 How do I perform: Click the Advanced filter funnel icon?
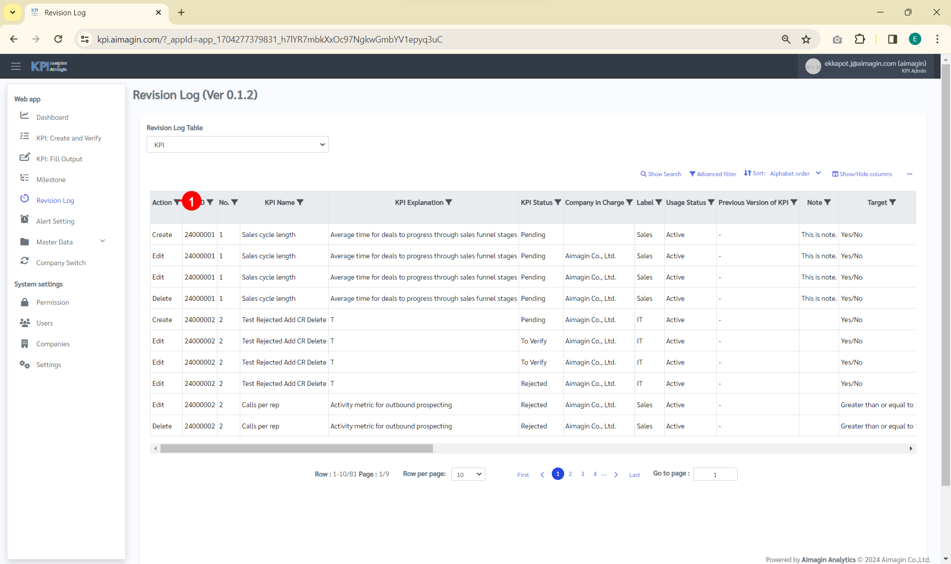click(x=692, y=174)
